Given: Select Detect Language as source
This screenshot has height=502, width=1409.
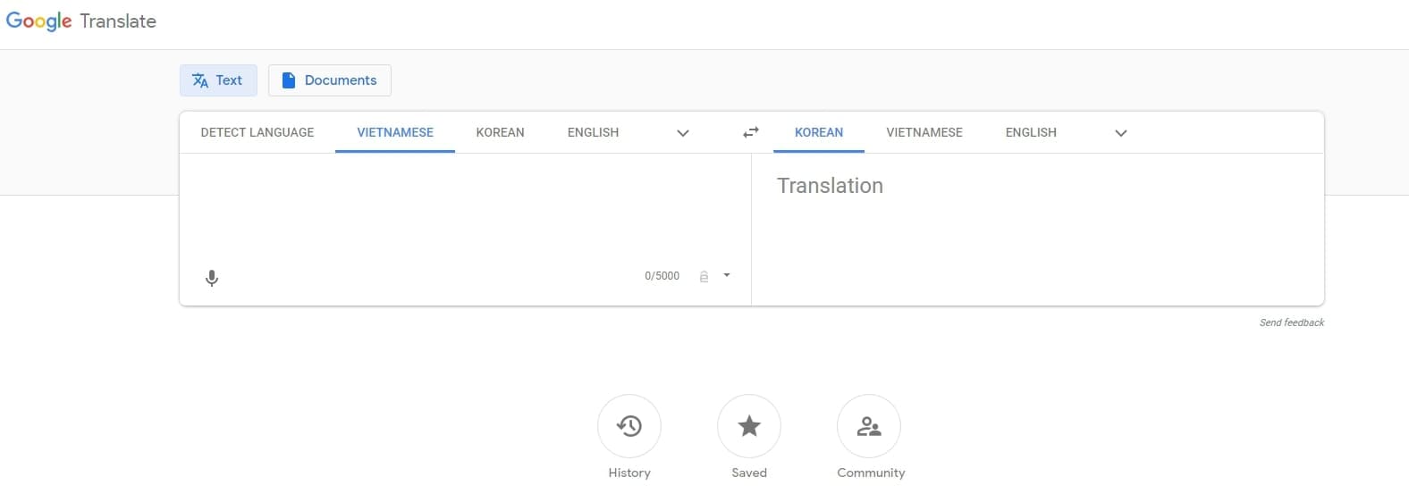Looking at the screenshot, I should [x=257, y=132].
